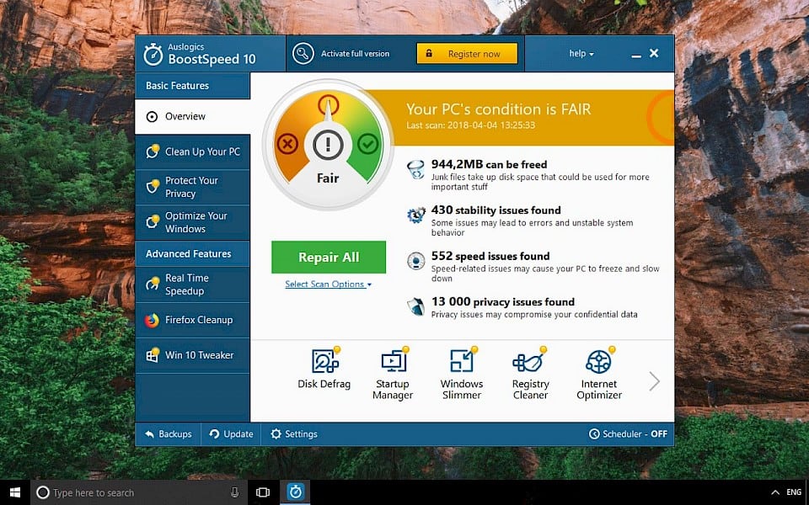Click the Last scan date text
The width and height of the screenshot is (809, 505).
tap(470, 125)
